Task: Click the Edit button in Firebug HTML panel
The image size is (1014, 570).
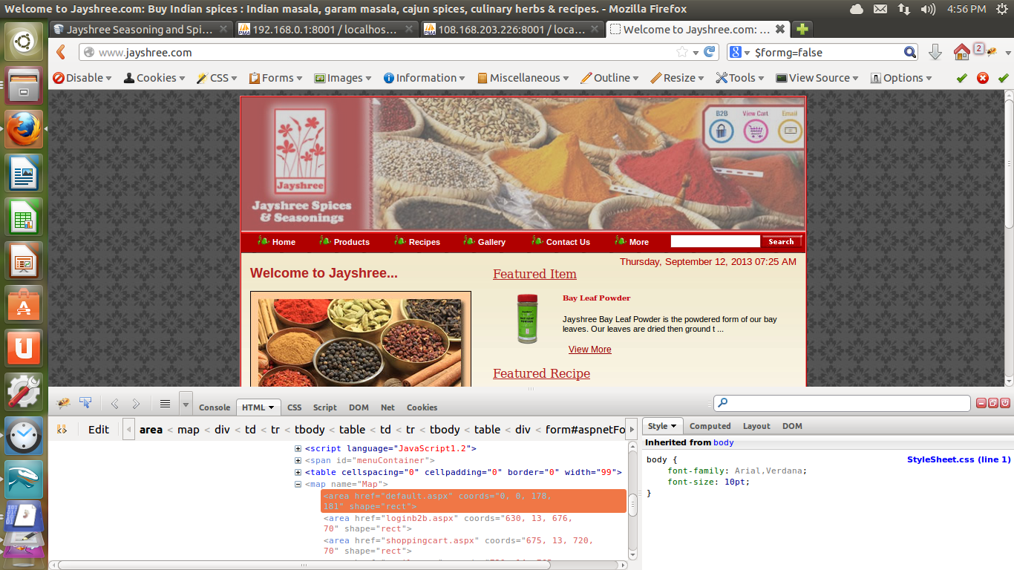Action: pos(99,429)
